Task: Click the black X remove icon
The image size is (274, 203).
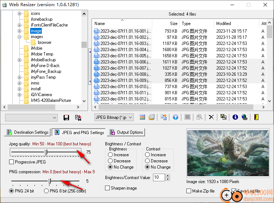Action: tap(211, 117)
